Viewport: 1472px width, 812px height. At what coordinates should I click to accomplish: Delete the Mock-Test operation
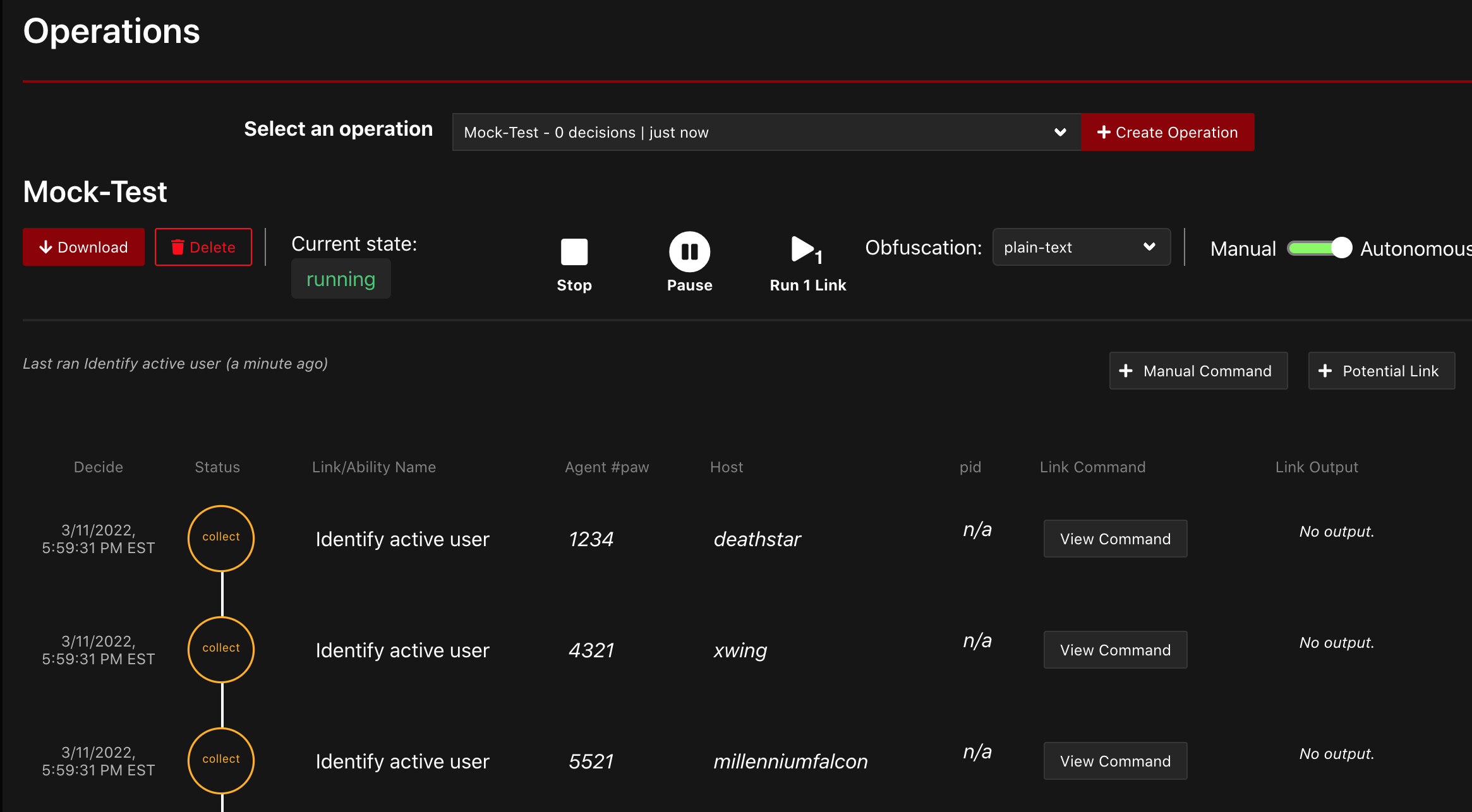203,247
